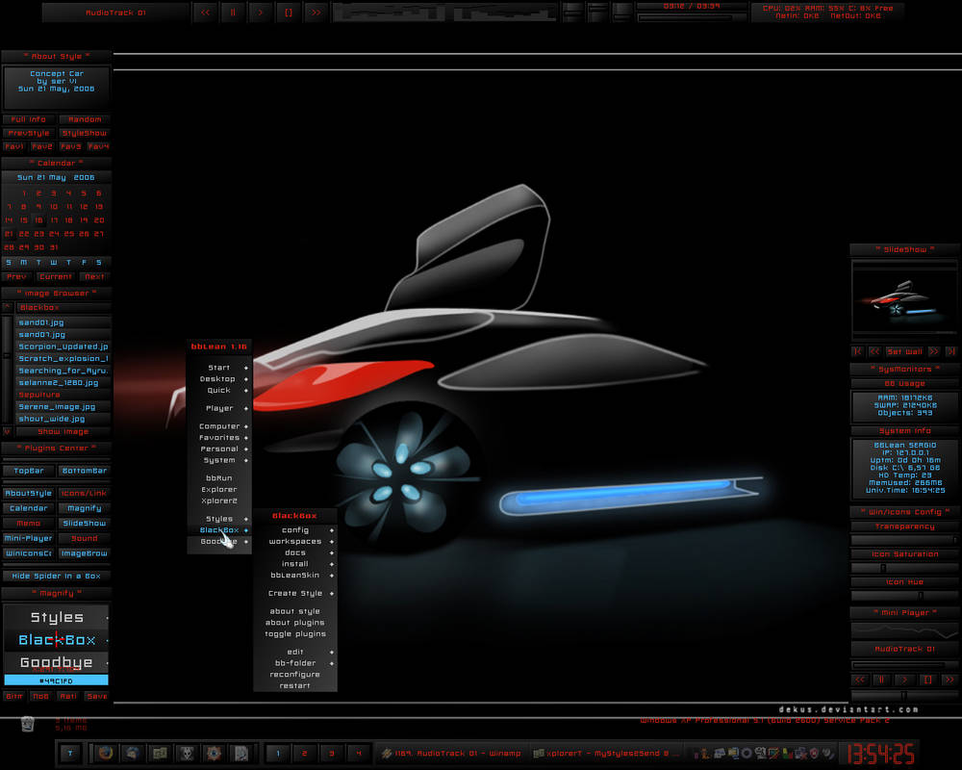
Task: Click the skull icon in bottom bar
Action: pyautogui.click(x=187, y=753)
